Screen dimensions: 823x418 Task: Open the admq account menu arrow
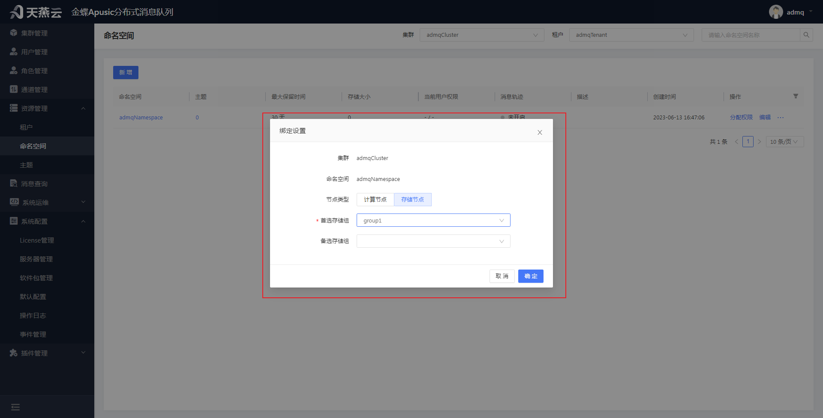click(811, 12)
